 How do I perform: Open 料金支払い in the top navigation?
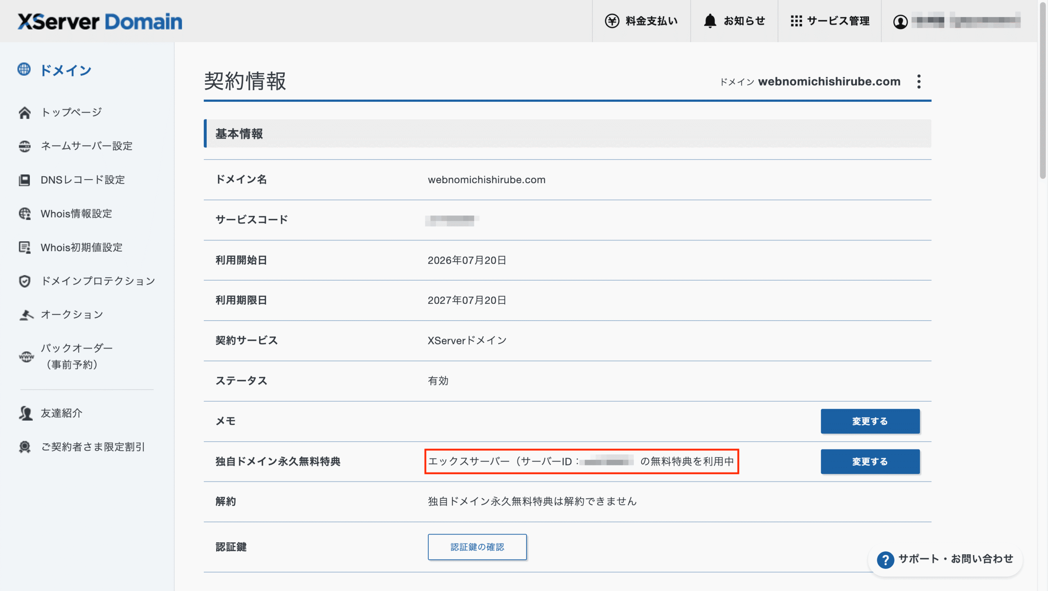point(641,21)
